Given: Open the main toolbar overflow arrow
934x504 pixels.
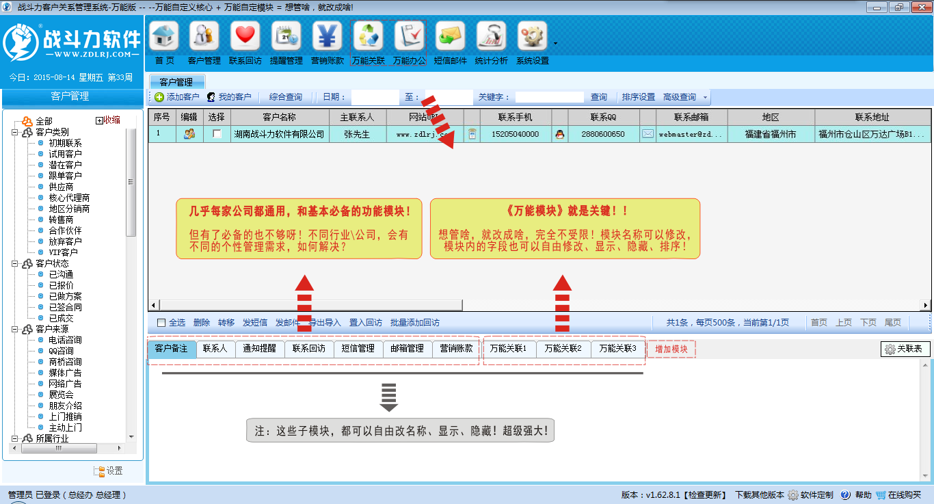Looking at the screenshot, I should (x=555, y=43).
